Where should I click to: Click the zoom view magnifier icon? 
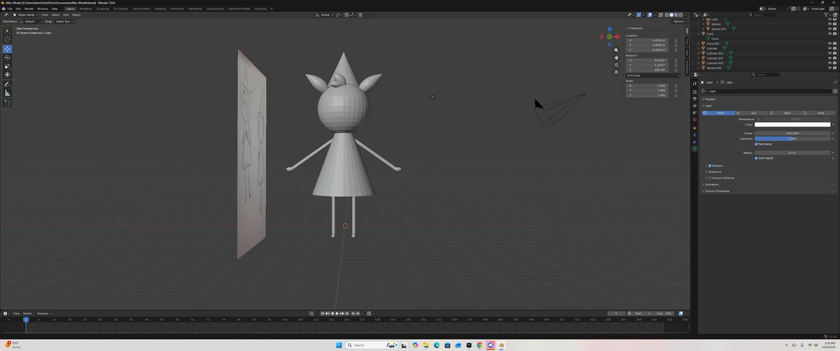616,50
